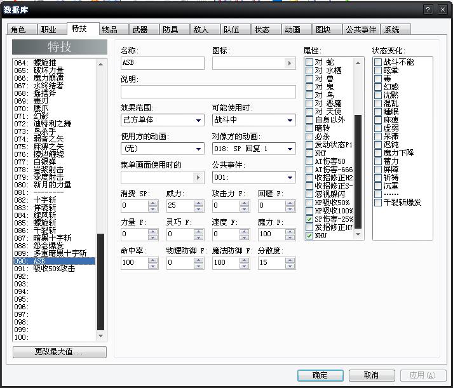Viewport: 453px width, 388px height.
Task: Increase the 灵巧 F value with the up arrow
Action: tap(198, 231)
